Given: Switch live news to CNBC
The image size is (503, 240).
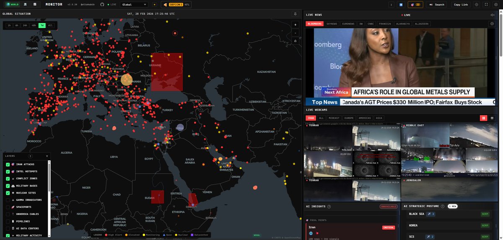Looking at the screenshot, I should 371,24.
